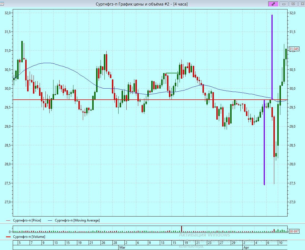Select the purple vertical line reaching up to 32,0
The width and height of the screenshot is (305, 250).
272,57
